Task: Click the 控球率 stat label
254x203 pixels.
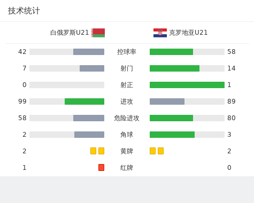Action: pyautogui.click(x=127, y=52)
